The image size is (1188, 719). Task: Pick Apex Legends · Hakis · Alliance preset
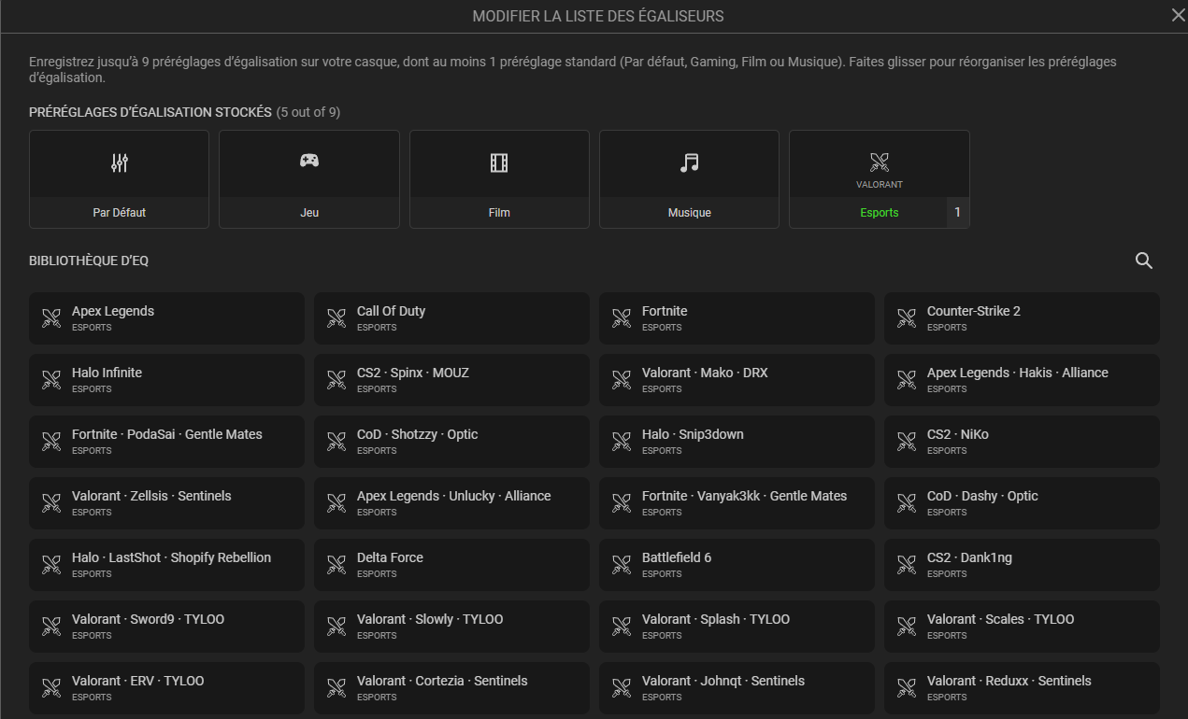click(x=1022, y=380)
